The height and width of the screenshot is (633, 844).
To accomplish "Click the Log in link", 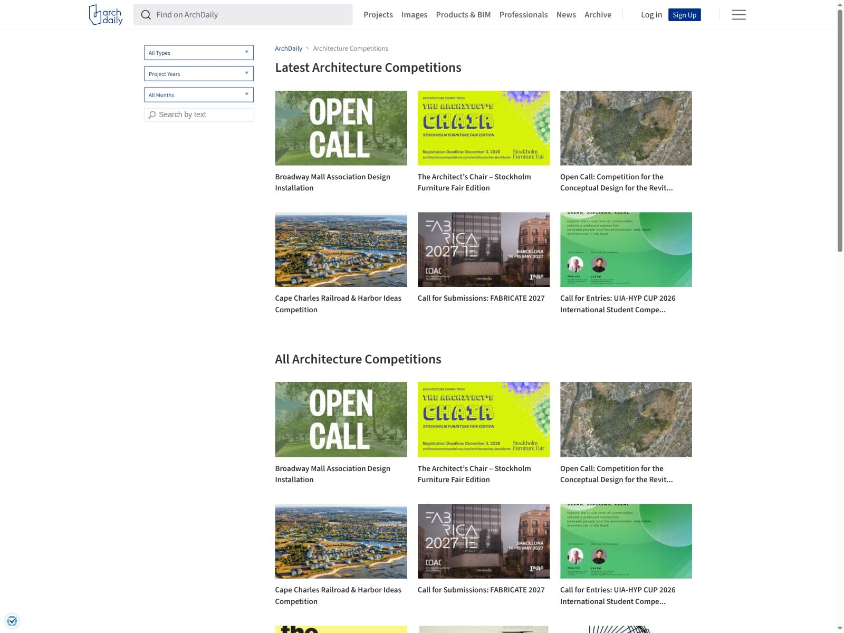I will point(651,15).
